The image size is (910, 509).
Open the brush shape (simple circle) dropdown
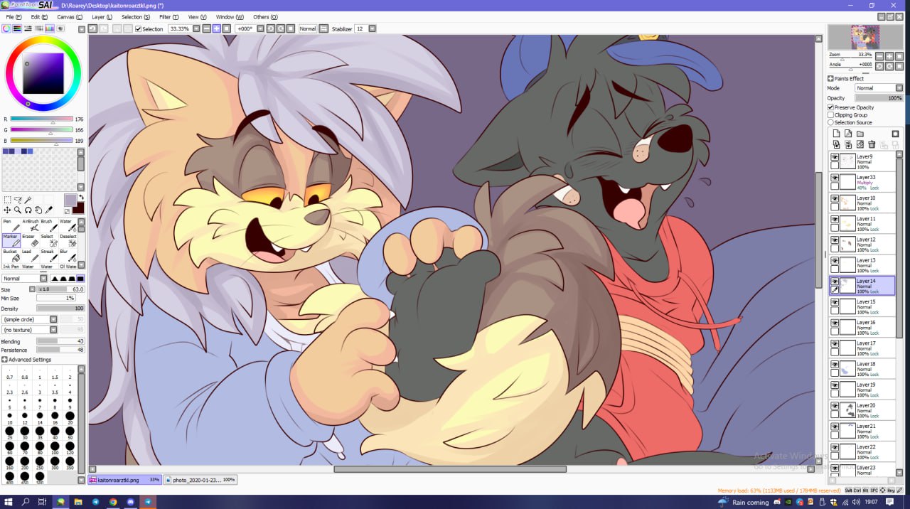pos(53,319)
